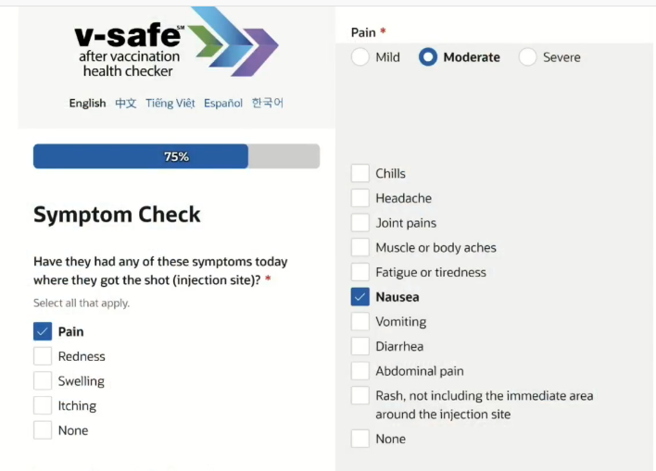Uncheck the Pain symptom checkbox

(x=43, y=331)
